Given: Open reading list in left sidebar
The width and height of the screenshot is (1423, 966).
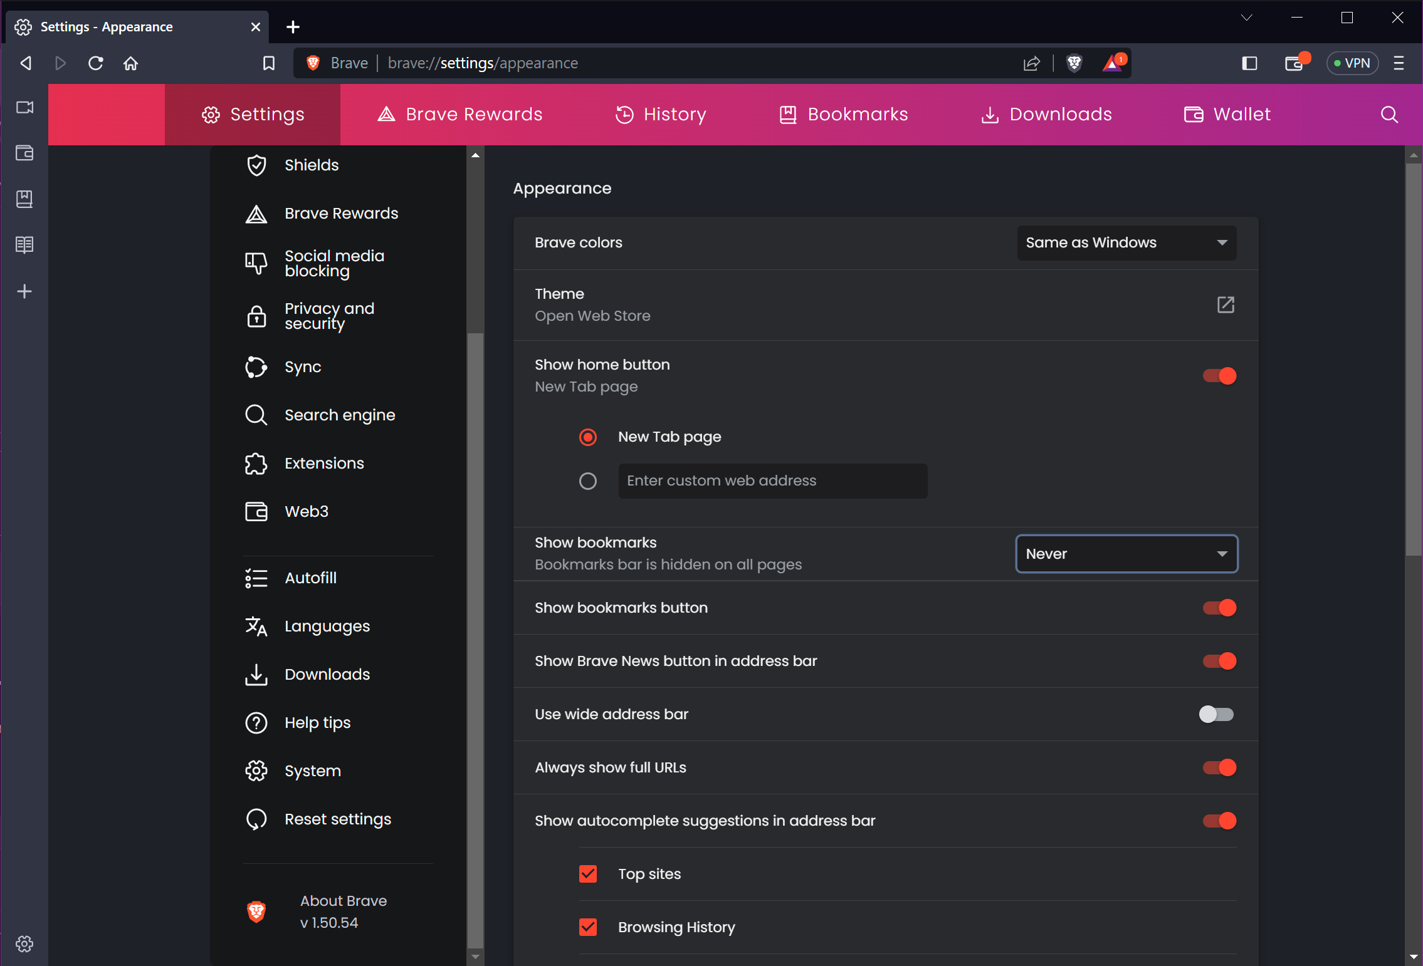Looking at the screenshot, I should coord(24,244).
